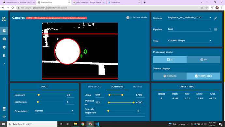
Task: Open the Dashboard grid icon in sidebar
Action: (4, 31)
